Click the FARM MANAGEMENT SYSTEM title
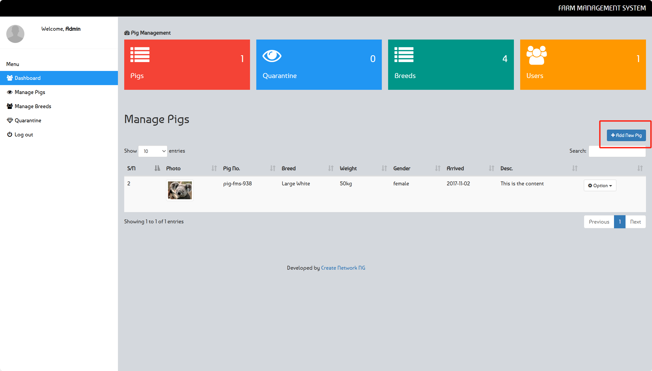Screen dimensions: 652x371 click(602, 8)
